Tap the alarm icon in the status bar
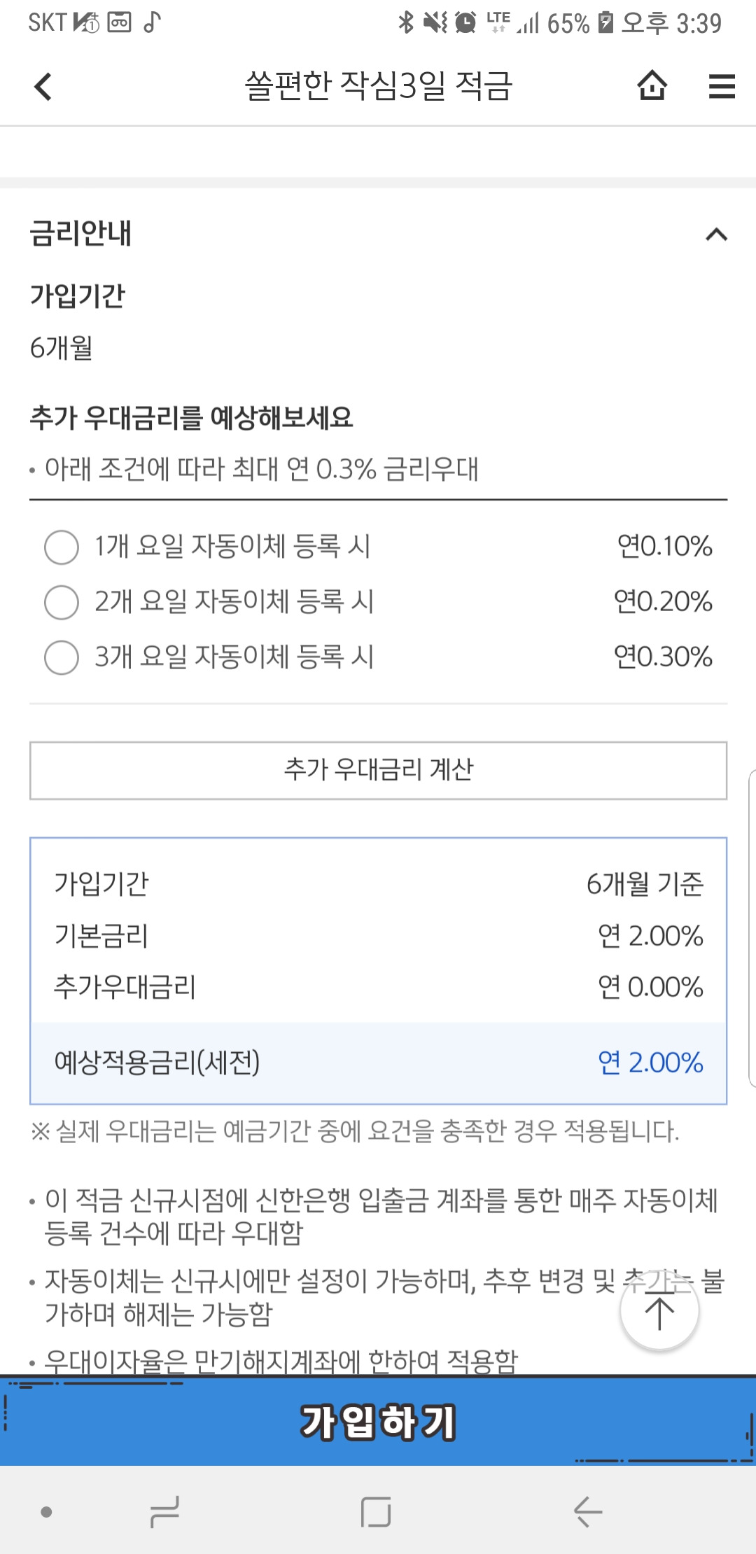This screenshot has height=1554, width=756. 465,22
